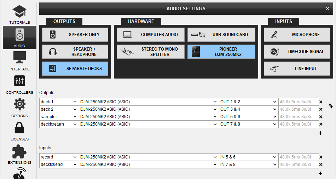Click the record row info field 48.0k 5ms
The width and height of the screenshot is (336, 179).
(299, 157)
